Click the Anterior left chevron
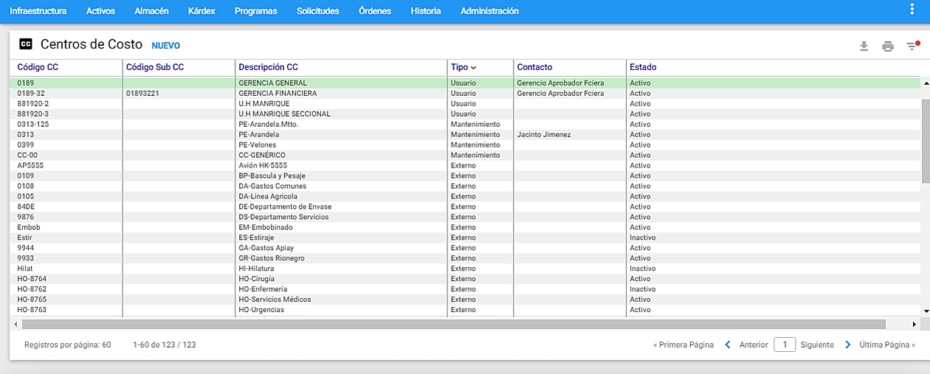 [727, 344]
